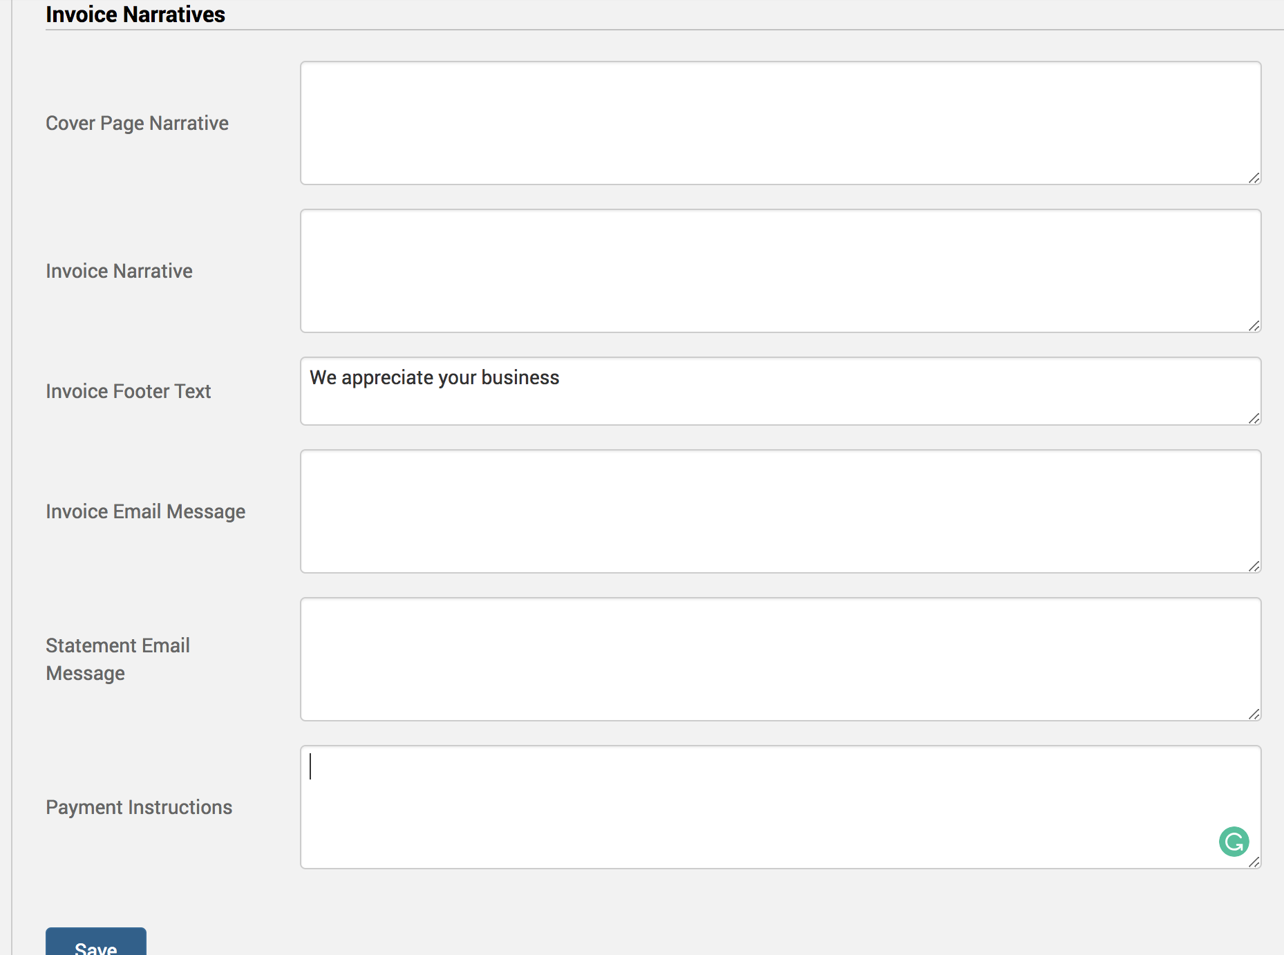
Task: Click into the Statement Email Message box
Action: (780, 659)
